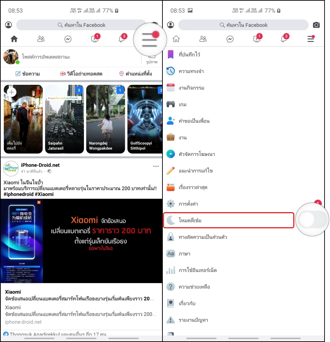The height and width of the screenshot is (342, 330).
Task: Open the Notifications bell icon
Action: point(122,39)
